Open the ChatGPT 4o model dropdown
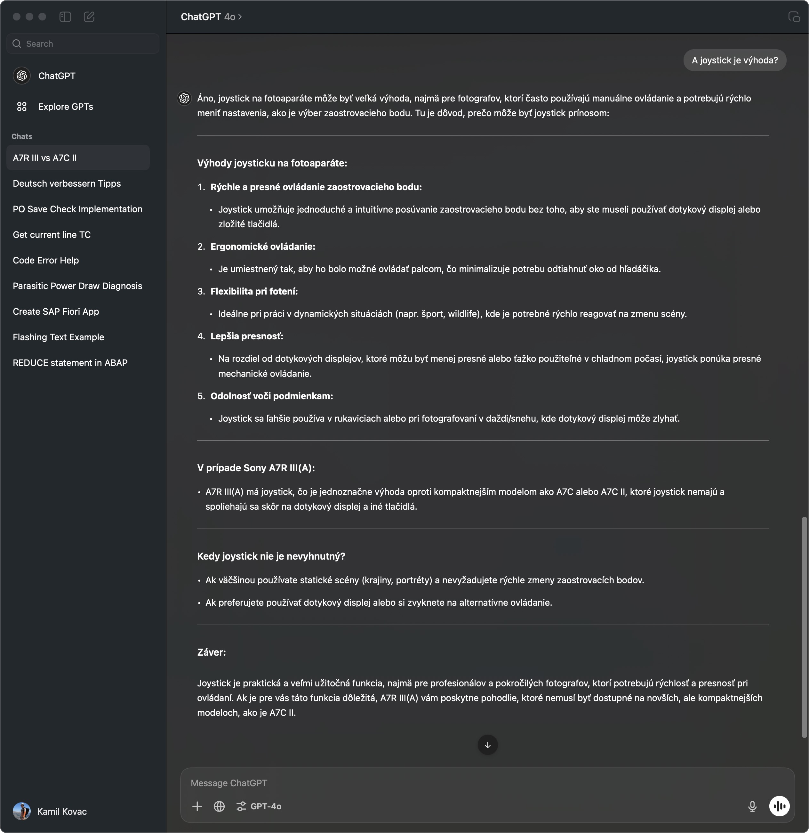Image resolution: width=809 pixels, height=833 pixels. [x=211, y=17]
